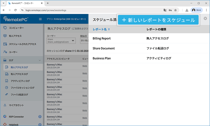Click the マイアカウント person icon
Viewport: 210px width, 126px height.
[x=5, y=105]
